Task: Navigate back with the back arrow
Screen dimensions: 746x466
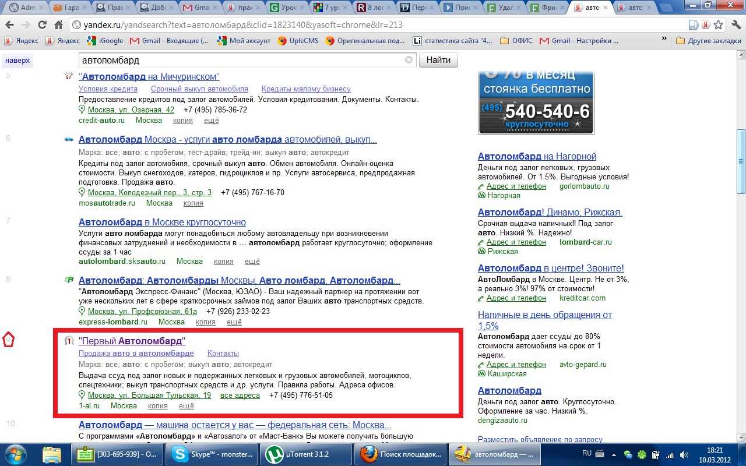Action: [10, 25]
